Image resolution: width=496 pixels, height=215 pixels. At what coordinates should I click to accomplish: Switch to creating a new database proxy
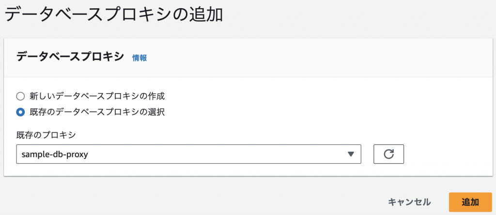pos(20,96)
